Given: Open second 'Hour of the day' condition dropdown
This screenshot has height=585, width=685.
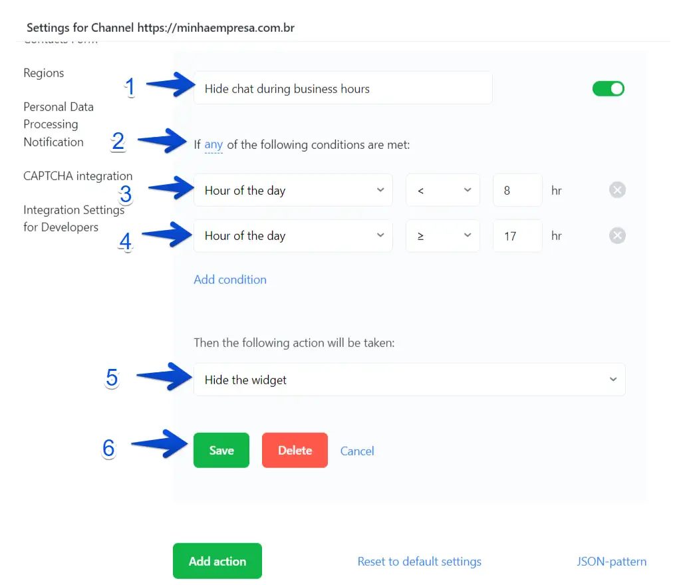Looking at the screenshot, I should [293, 236].
